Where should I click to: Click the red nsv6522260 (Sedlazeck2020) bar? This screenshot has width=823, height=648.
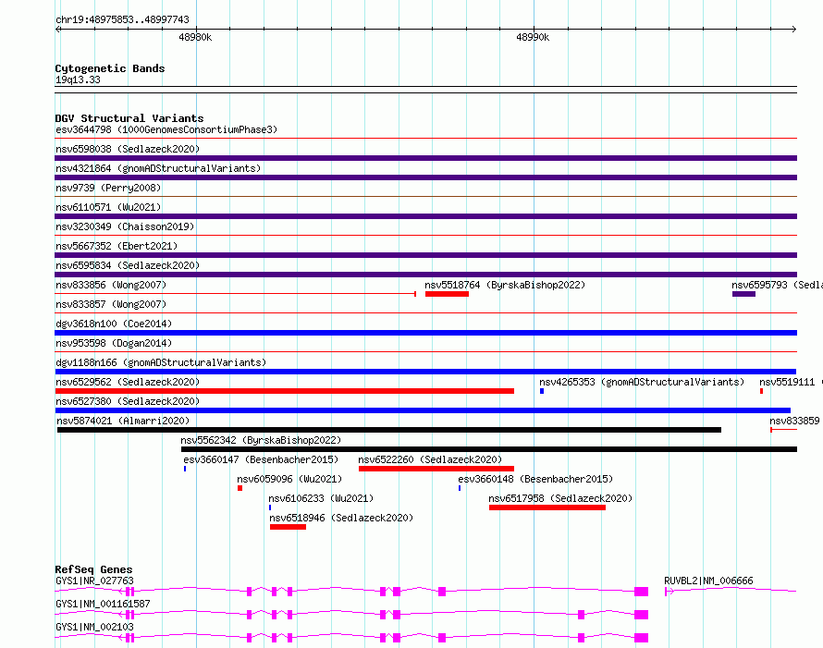[x=436, y=469]
